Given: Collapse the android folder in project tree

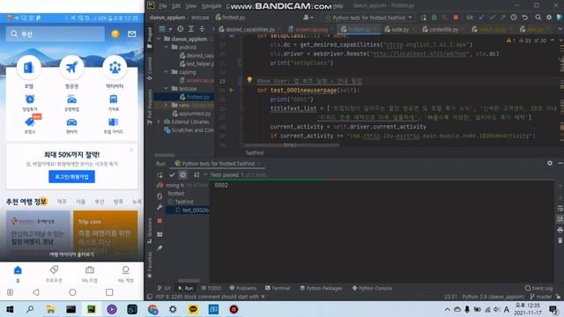Looking at the screenshot, I should coord(167,47).
